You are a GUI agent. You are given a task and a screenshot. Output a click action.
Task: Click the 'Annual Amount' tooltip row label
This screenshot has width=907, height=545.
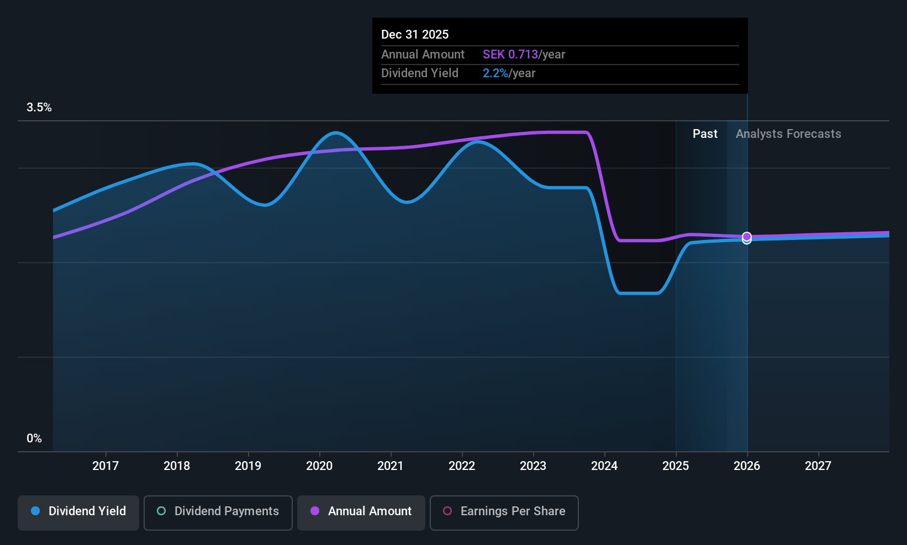tap(423, 55)
